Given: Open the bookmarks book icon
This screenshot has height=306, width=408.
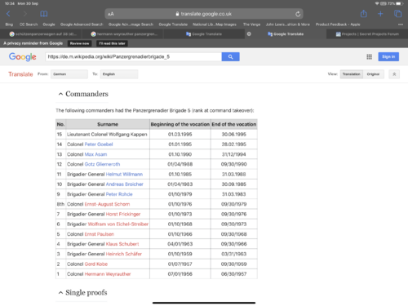Looking at the screenshot, I should point(44,14).
